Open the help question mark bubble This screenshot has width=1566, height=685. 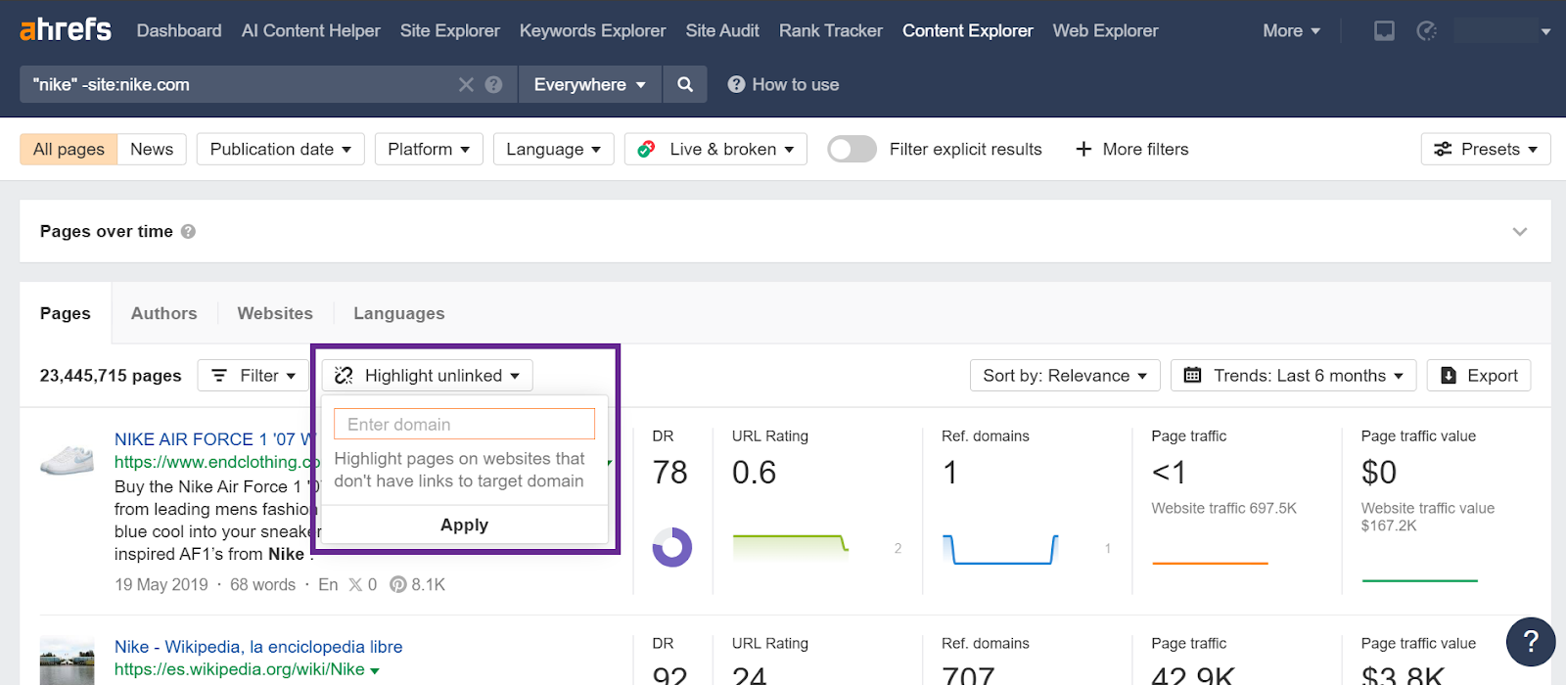(x=1531, y=642)
